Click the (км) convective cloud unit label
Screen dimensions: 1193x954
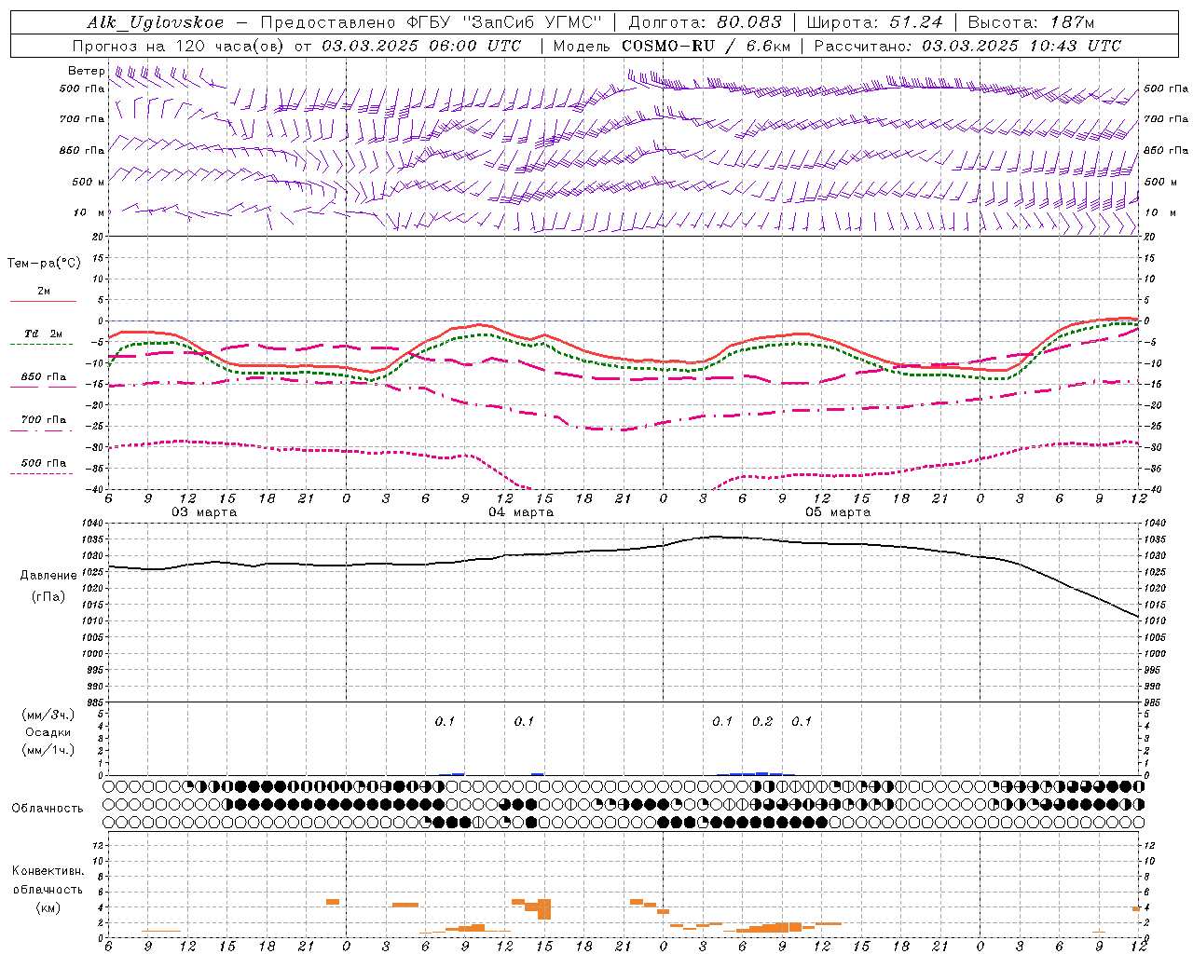click(x=48, y=907)
